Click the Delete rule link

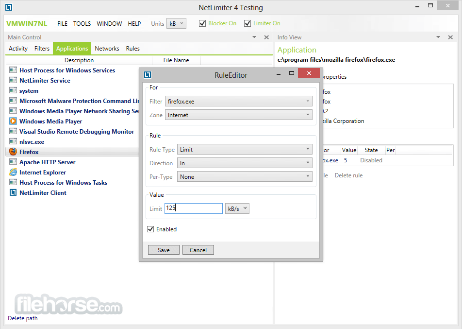[348, 175]
